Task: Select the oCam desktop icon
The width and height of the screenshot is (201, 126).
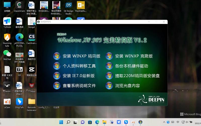Action: click(x=7, y=103)
